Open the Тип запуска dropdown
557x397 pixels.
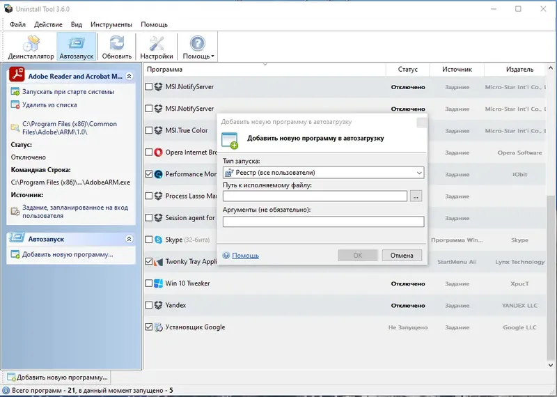[x=323, y=173]
